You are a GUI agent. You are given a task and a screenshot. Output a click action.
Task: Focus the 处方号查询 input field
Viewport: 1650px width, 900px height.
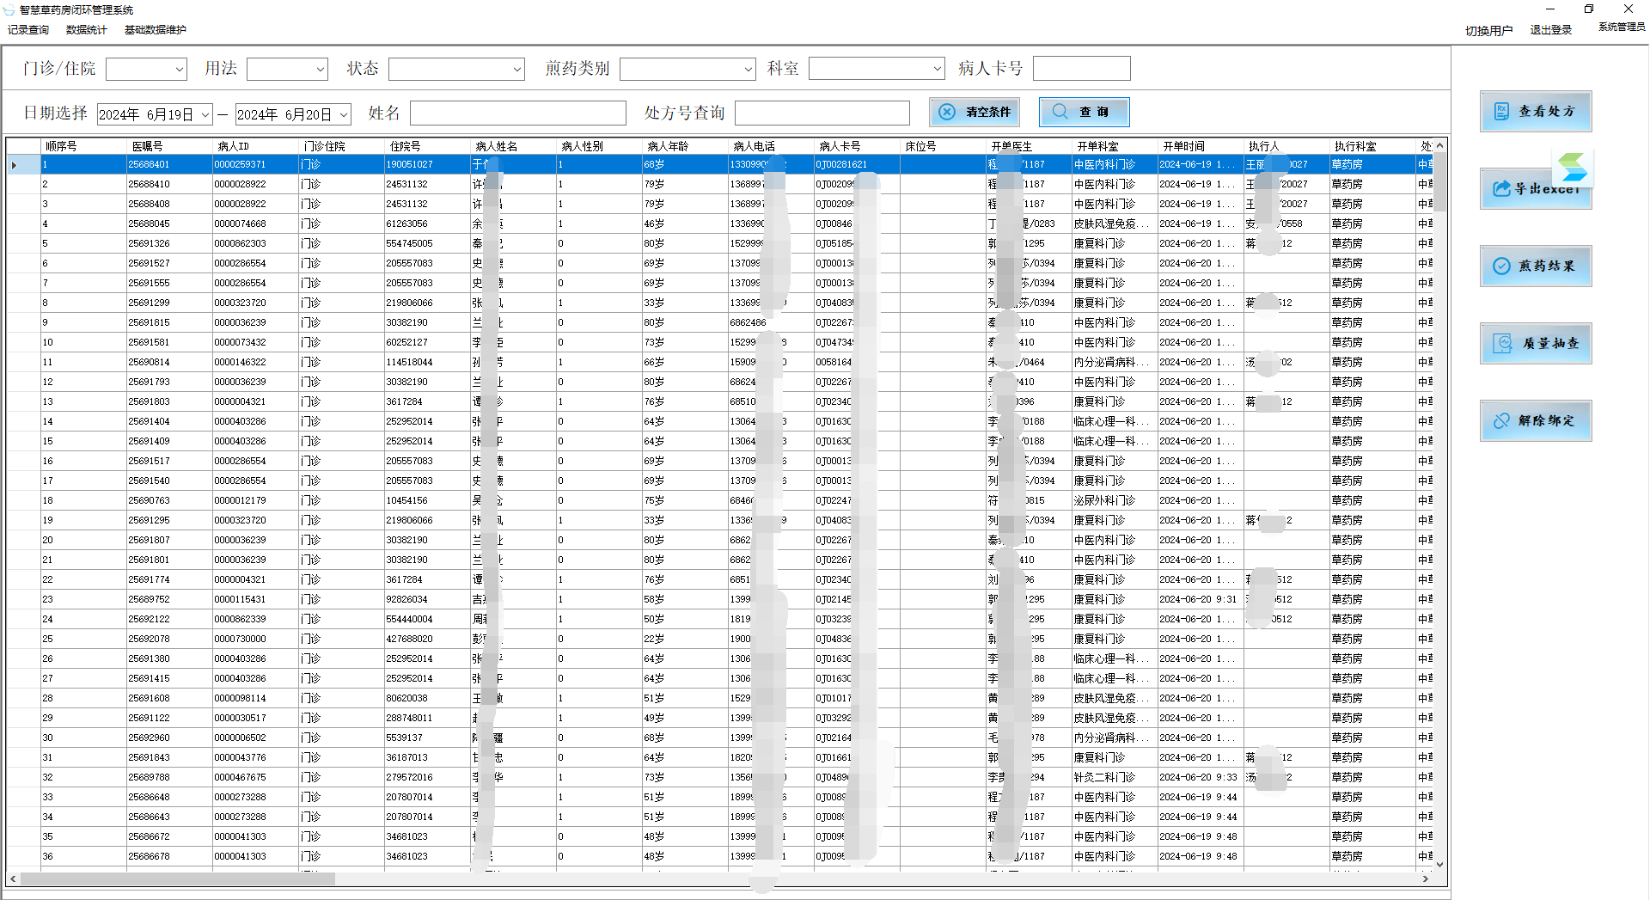coord(822,113)
